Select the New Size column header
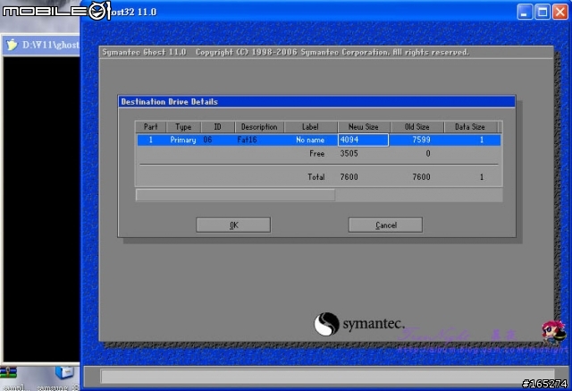The height and width of the screenshot is (391, 572). pyautogui.click(x=364, y=127)
